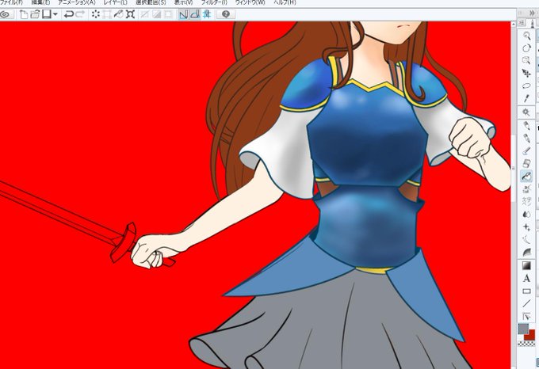This screenshot has width=539, height=369.
Task: Choose the red sub color swatch
Action: pos(531,336)
